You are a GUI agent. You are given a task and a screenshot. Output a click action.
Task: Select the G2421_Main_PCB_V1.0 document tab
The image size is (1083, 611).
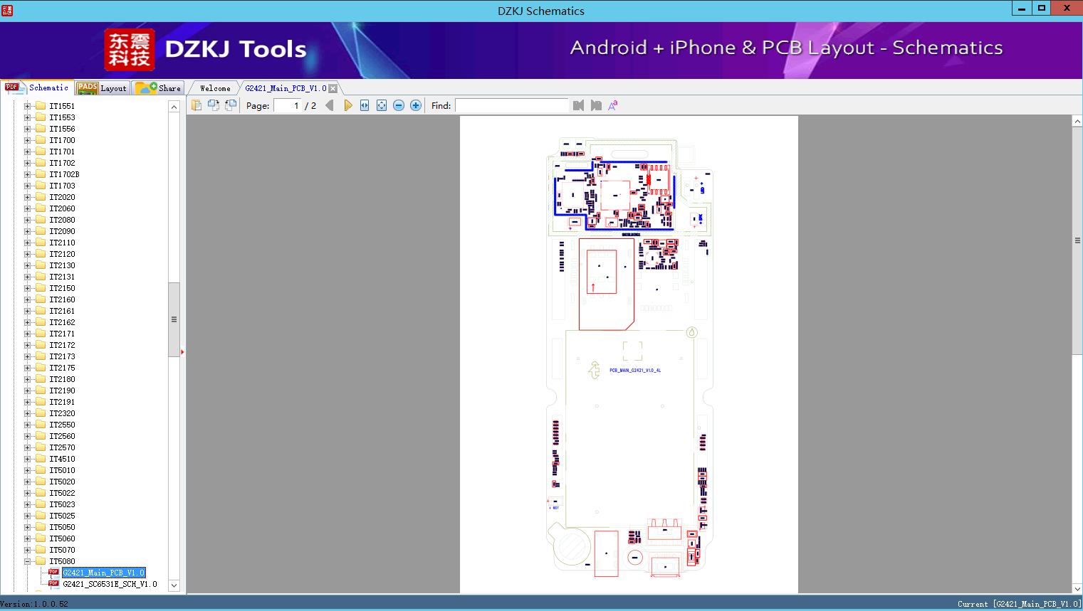click(286, 88)
